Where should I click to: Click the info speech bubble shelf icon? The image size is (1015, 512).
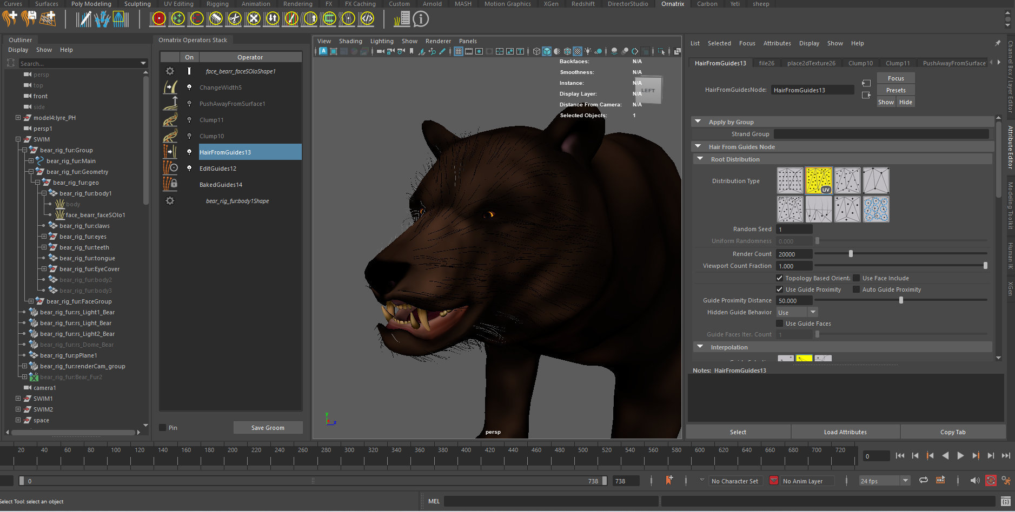[421, 19]
